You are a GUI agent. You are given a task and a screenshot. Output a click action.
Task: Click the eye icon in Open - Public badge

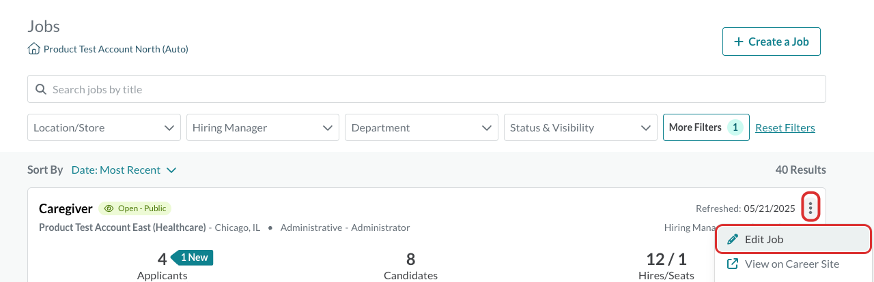coord(109,208)
